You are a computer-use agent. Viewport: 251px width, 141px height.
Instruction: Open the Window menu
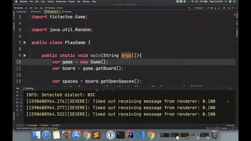86,2
